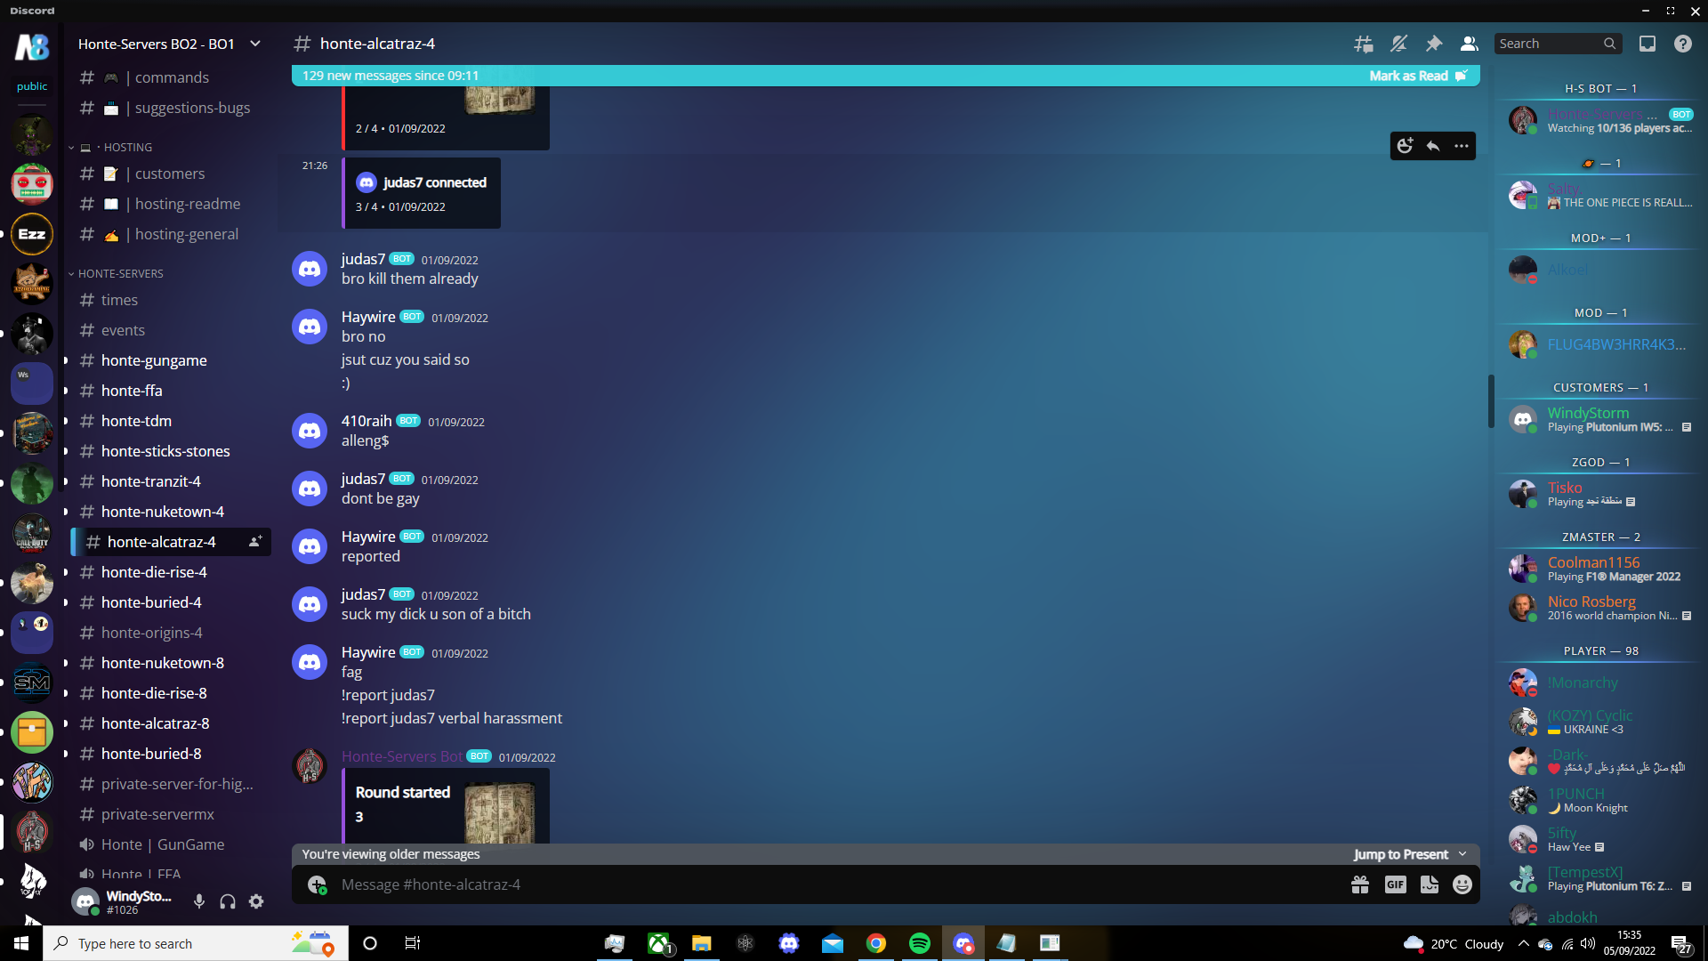Click WindyStorm in the member list

(1599, 419)
